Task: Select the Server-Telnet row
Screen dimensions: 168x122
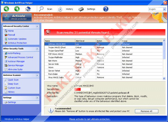Action: point(103,71)
